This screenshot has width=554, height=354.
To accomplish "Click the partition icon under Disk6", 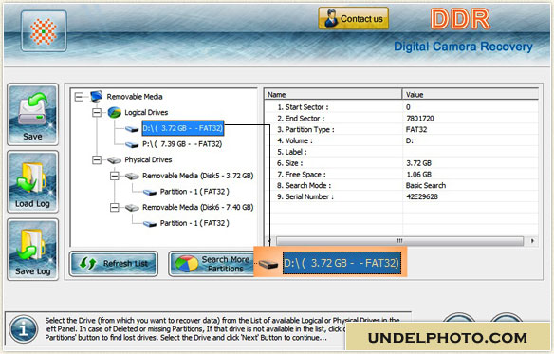I will [150, 224].
